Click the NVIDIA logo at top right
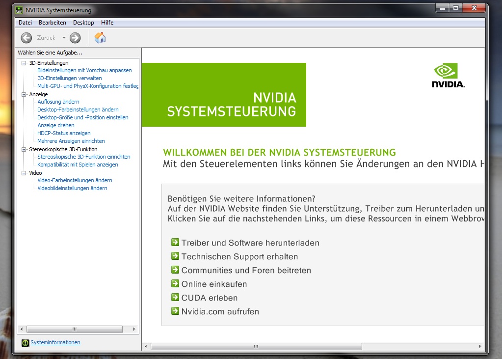The image size is (502, 359). pyautogui.click(x=448, y=76)
